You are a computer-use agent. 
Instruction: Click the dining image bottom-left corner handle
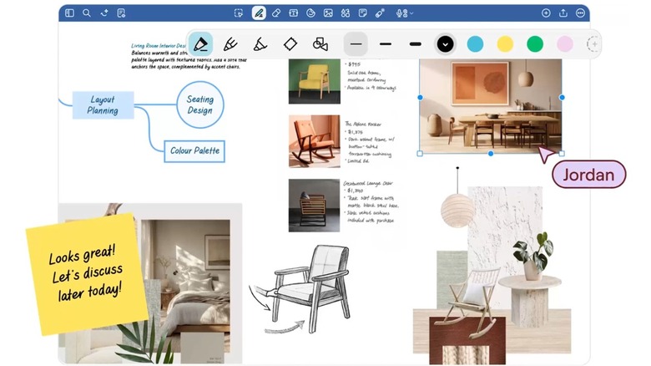tap(420, 154)
